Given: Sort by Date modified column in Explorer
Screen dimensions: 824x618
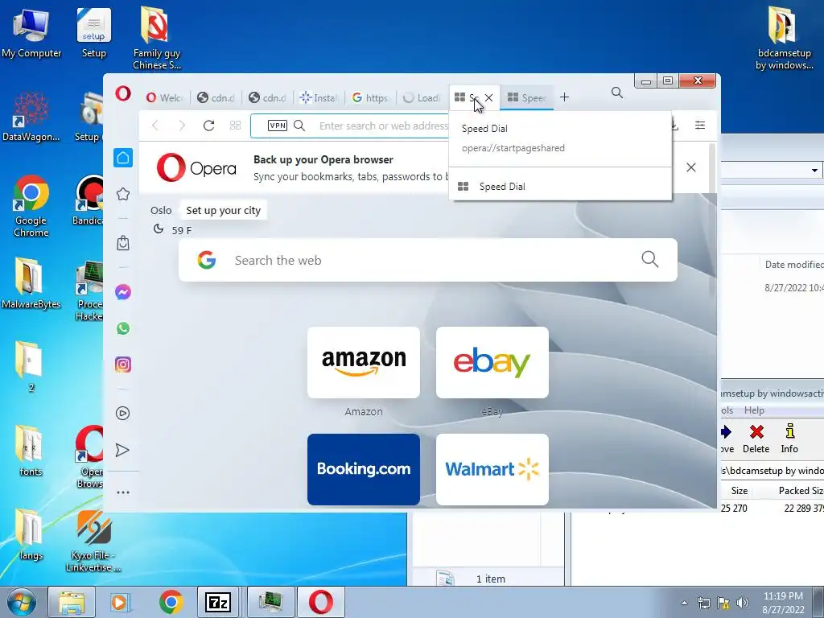Looking at the screenshot, I should tap(793, 264).
